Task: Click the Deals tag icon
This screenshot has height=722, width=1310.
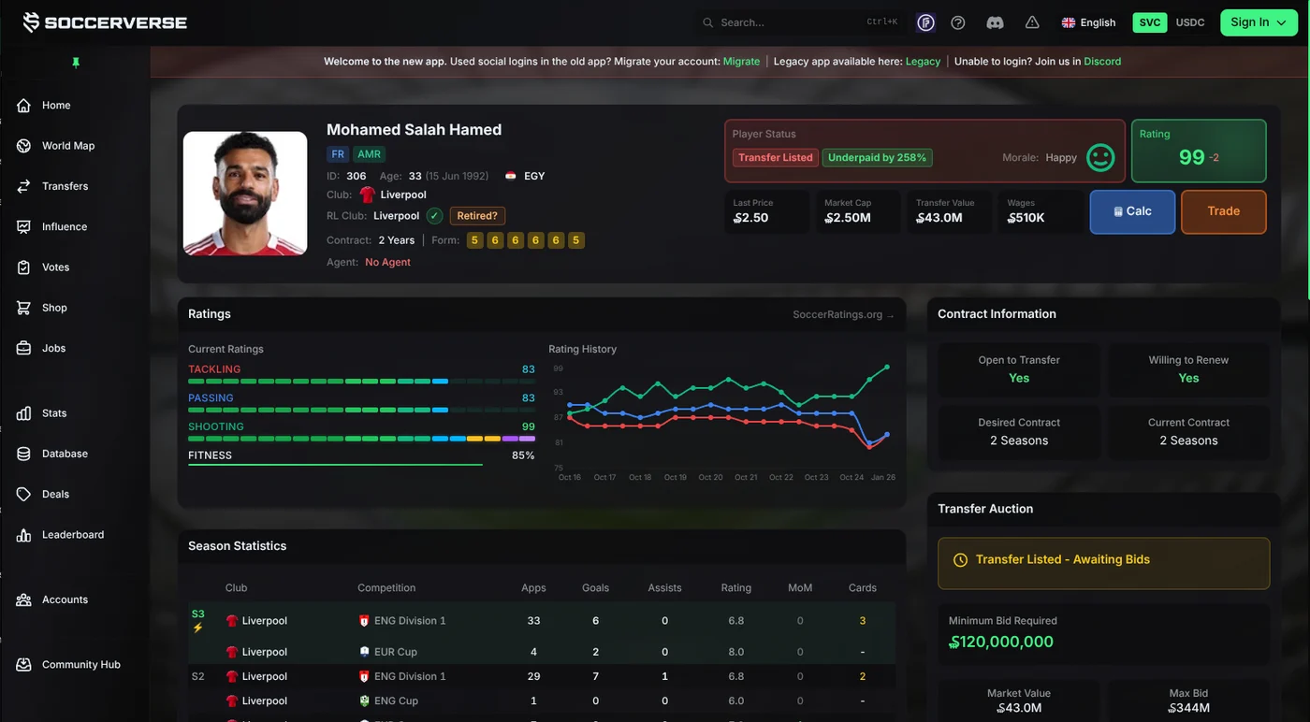Action: [x=24, y=494]
